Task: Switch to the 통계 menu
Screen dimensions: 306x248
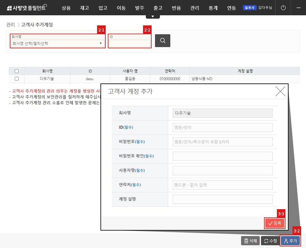Action: 213,8
